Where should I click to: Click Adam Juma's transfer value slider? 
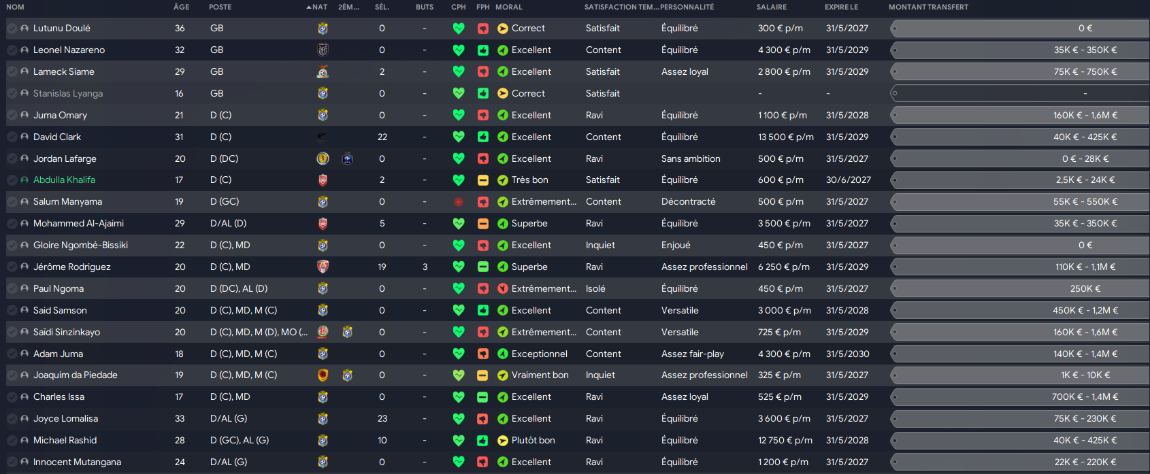(1019, 354)
